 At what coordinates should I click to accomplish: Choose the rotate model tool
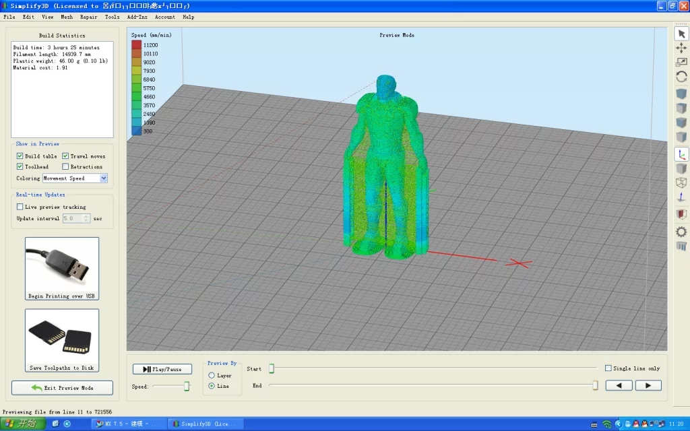point(681,77)
